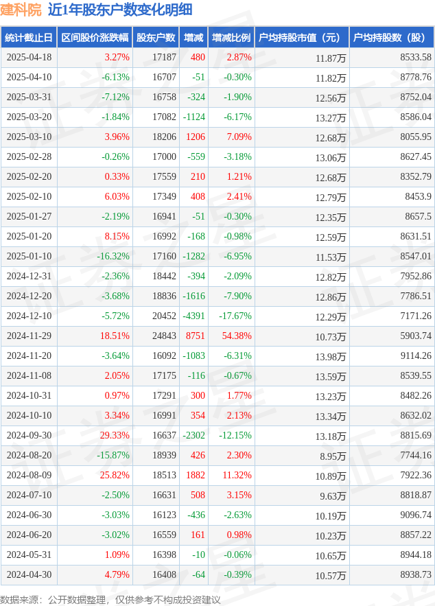Screen dimensions: 435x606
Task: Click date cell 2024-11-20
Action: coord(29,356)
